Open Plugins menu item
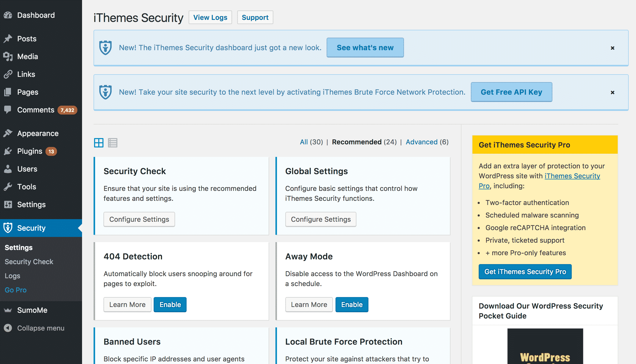The image size is (636, 364). (30, 151)
